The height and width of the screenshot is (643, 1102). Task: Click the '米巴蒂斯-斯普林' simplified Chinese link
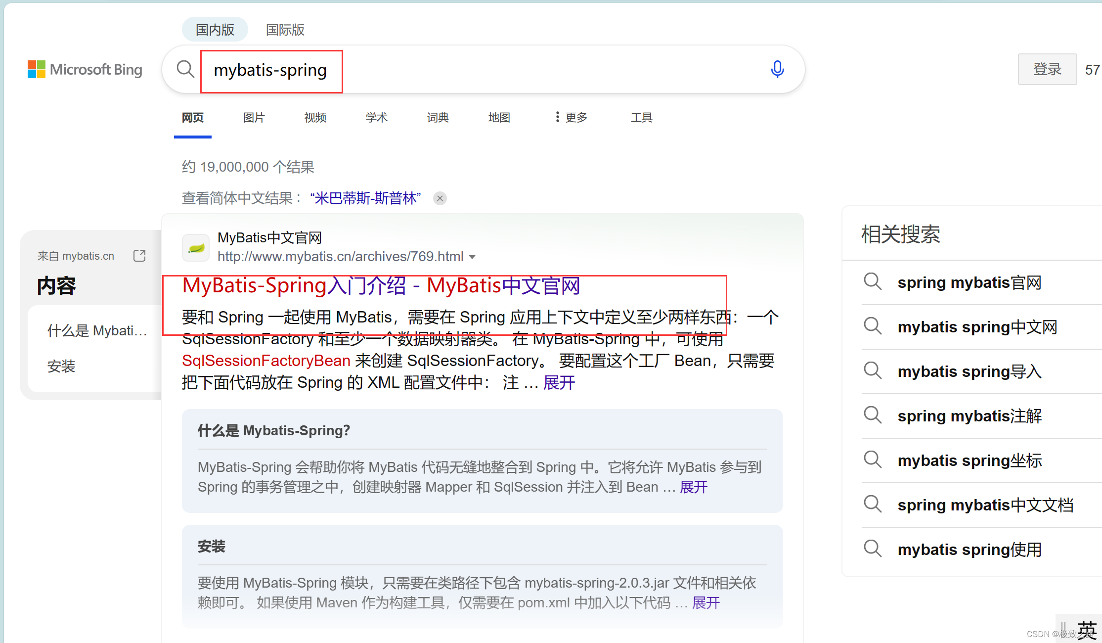point(365,198)
